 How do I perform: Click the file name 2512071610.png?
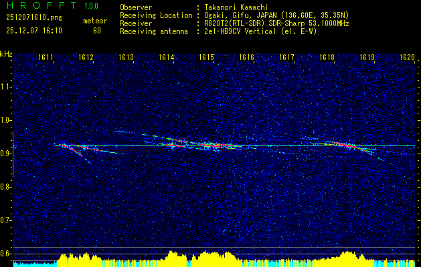(x=34, y=18)
